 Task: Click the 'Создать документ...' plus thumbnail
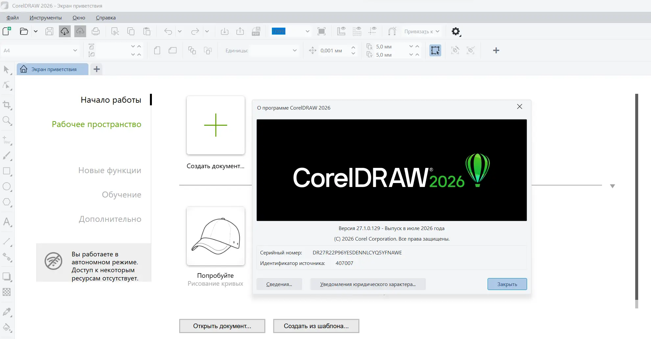pos(216,125)
